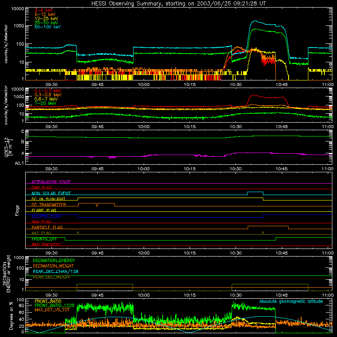This screenshot has width=337, height=337.
Task: Select the REAR_DEC_CHAN/128 legend label
Action: (x=56, y=271)
